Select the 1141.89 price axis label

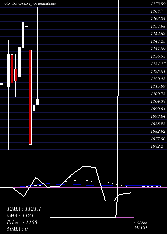tap(158, 49)
